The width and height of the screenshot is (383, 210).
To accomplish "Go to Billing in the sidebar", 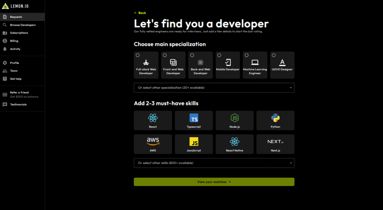I will tap(14, 41).
